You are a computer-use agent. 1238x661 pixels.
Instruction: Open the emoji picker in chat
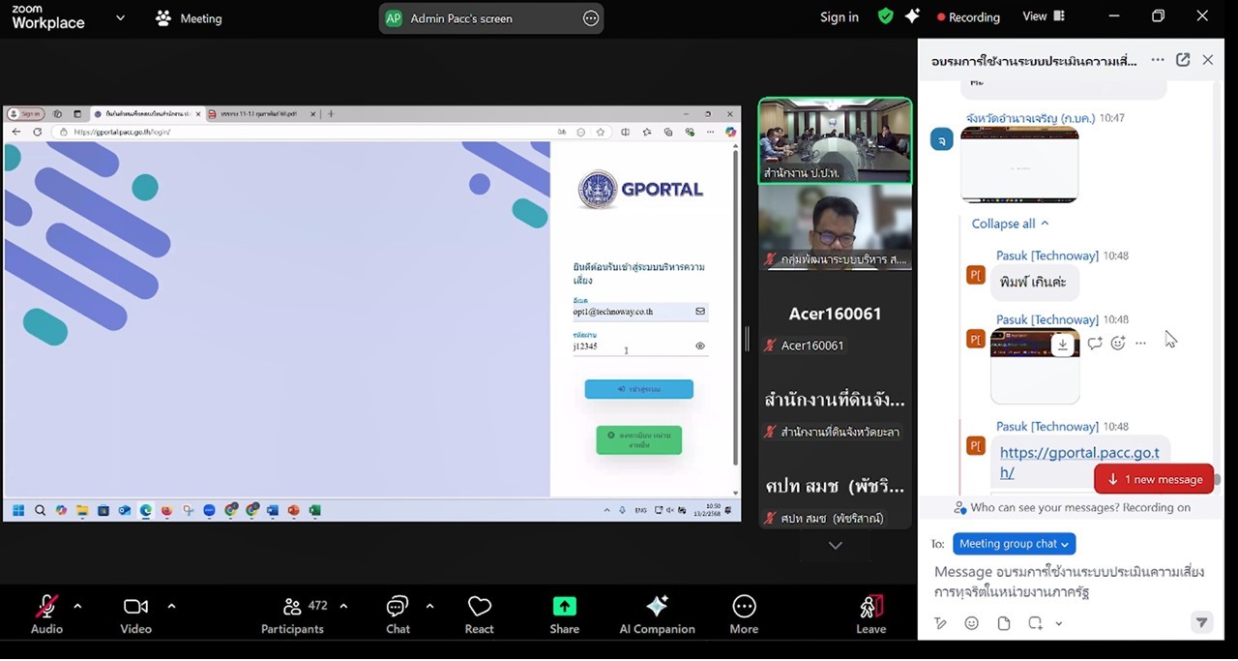[972, 623]
